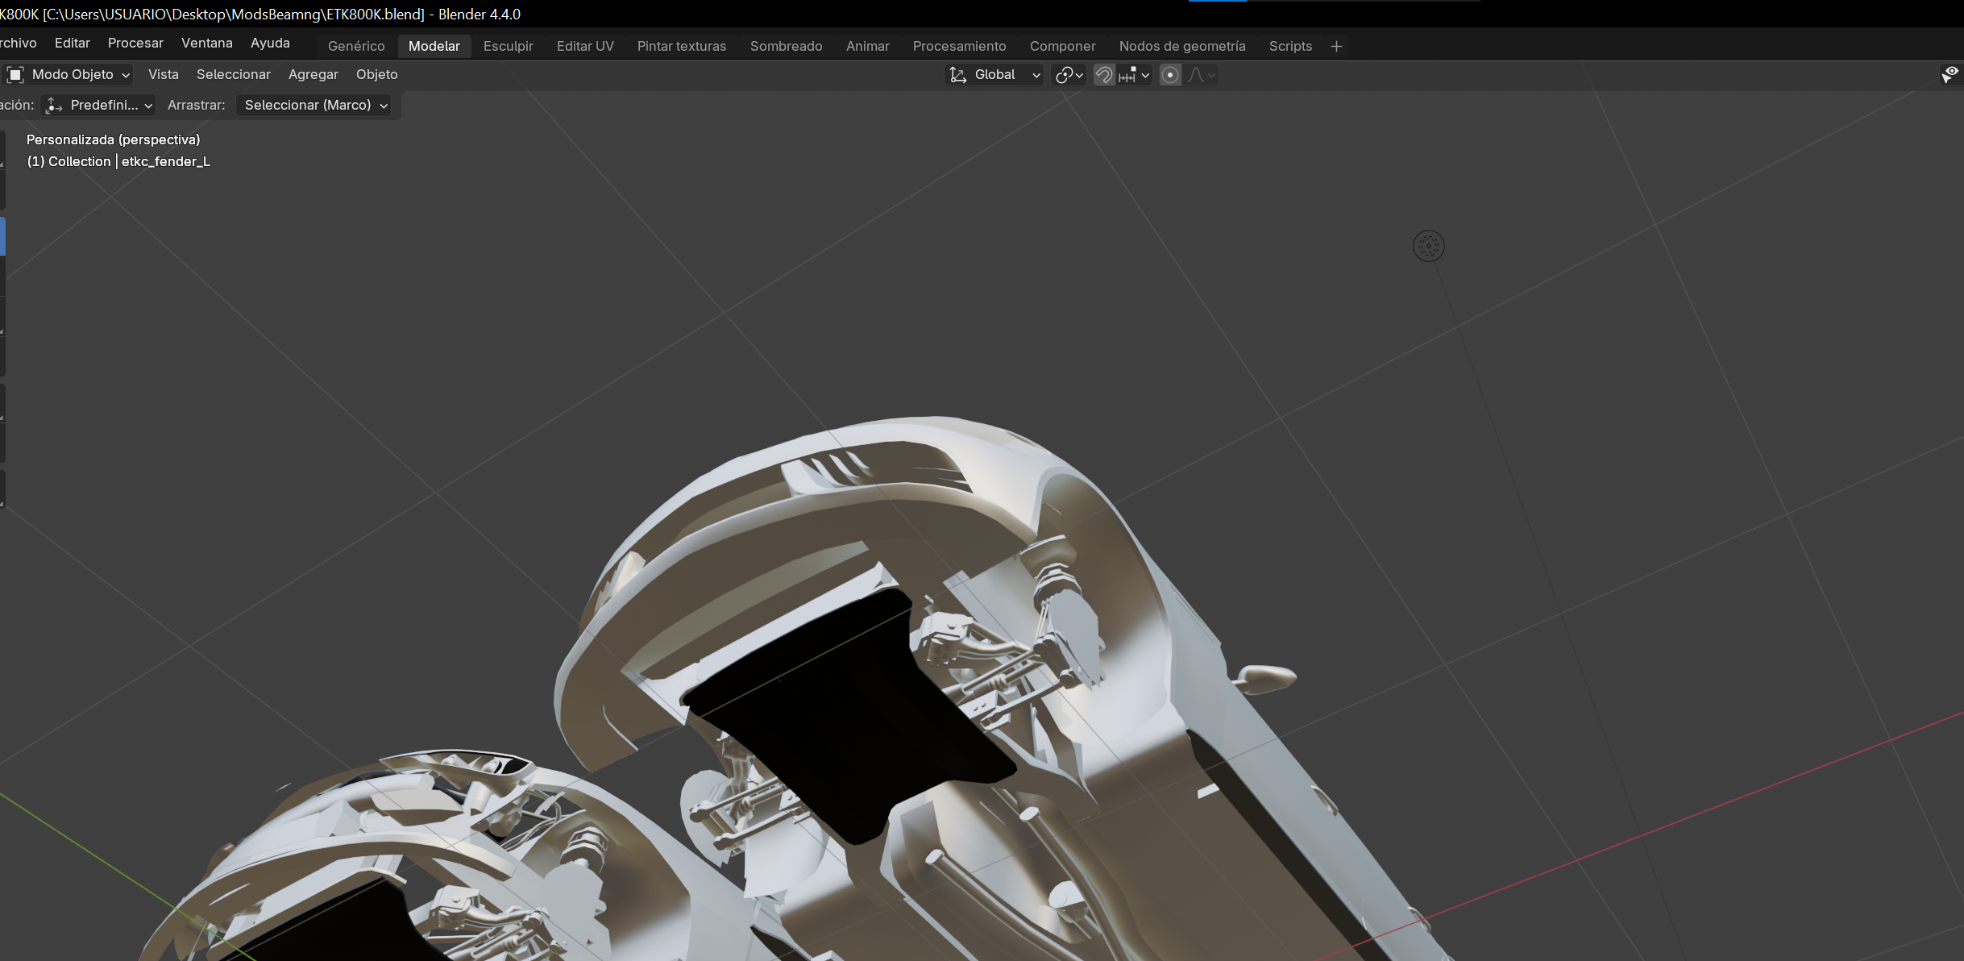1964x961 pixels.
Task: Open selectability and visibility filter icon
Action: [x=1949, y=75]
